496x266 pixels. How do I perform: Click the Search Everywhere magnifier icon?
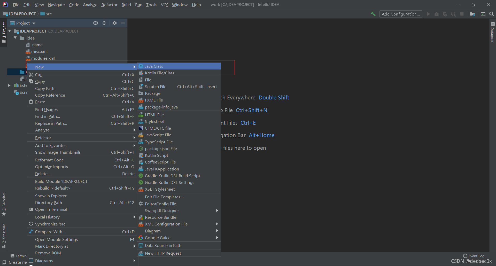(491, 14)
